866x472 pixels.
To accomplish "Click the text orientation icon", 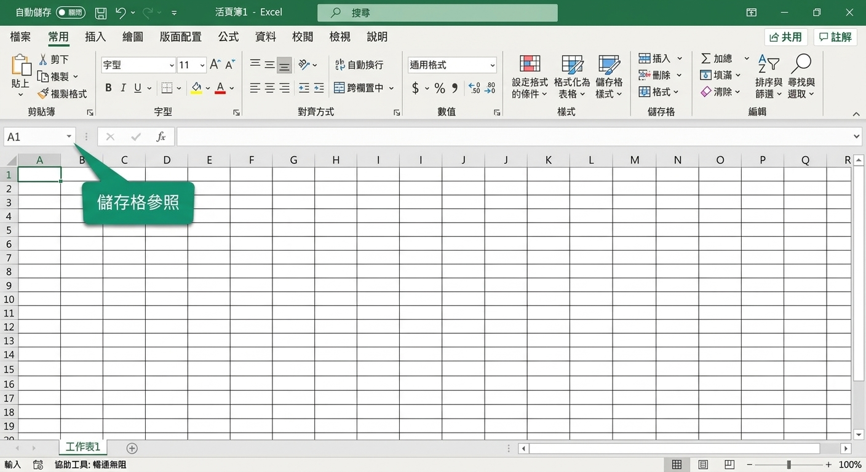I will point(304,65).
